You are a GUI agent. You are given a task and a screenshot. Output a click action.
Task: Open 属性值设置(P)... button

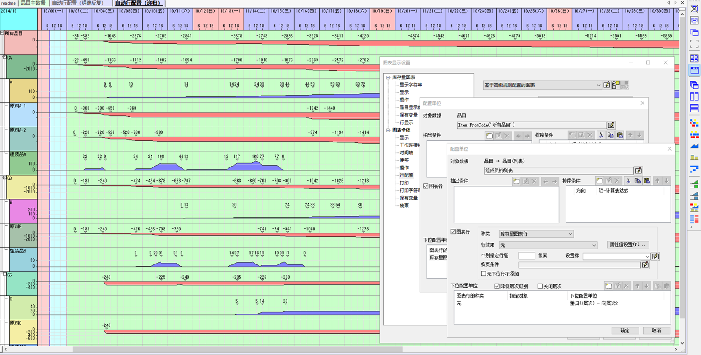[628, 245]
